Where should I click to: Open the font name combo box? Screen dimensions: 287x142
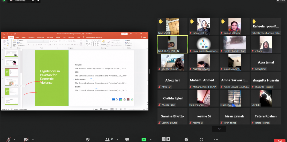click(35, 42)
